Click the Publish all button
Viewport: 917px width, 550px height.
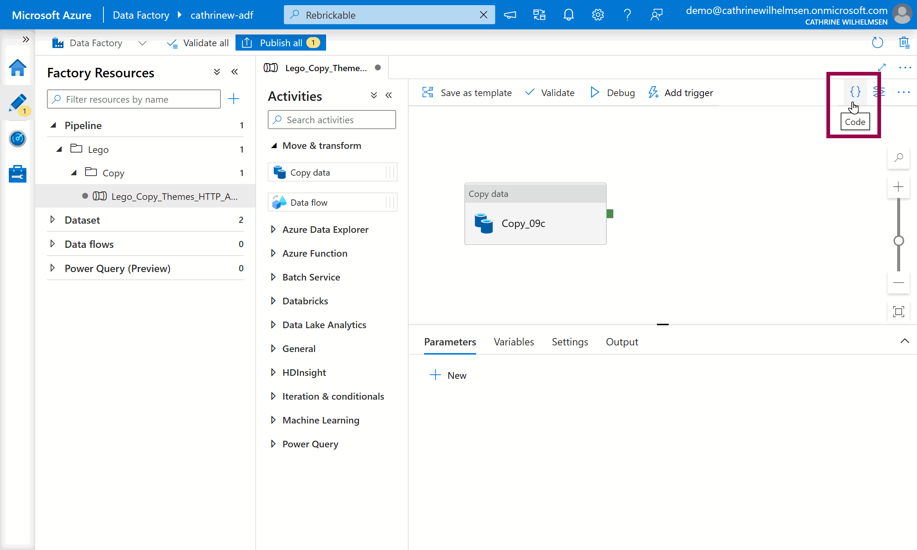[x=281, y=43]
